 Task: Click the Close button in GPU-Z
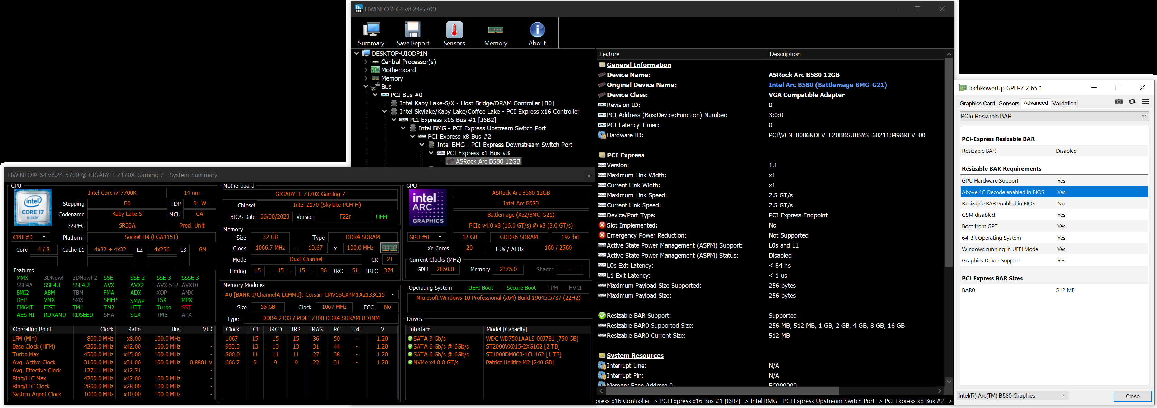point(1132,396)
